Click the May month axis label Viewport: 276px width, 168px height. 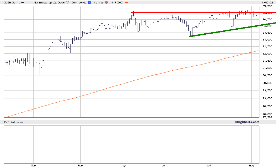pyautogui.click(x=123, y=166)
